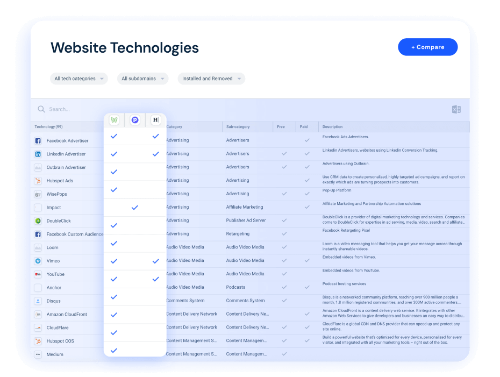Toggle first-site checkmark for Disqus
The image size is (500, 377).
point(114,297)
